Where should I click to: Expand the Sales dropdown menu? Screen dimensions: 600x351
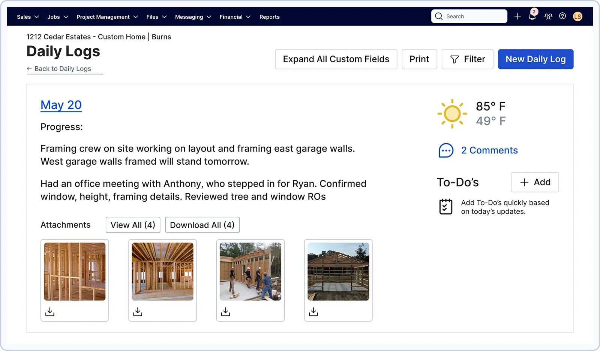pos(28,17)
